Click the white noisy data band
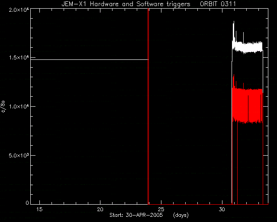The height and width of the screenshot is (222, 277). 247,47
